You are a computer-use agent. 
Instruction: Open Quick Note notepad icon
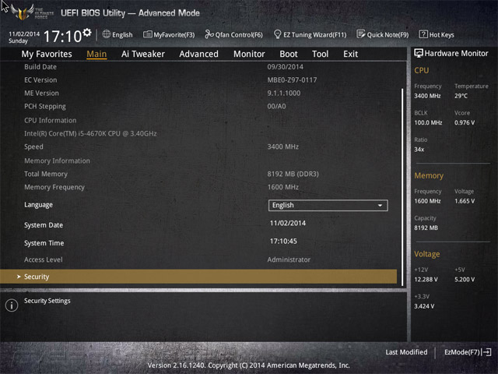(361, 34)
